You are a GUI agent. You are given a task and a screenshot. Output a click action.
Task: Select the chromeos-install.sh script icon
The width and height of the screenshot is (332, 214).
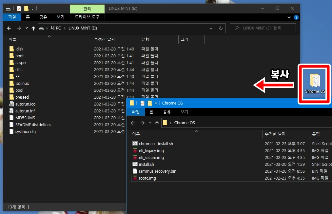pyautogui.click(x=135, y=144)
